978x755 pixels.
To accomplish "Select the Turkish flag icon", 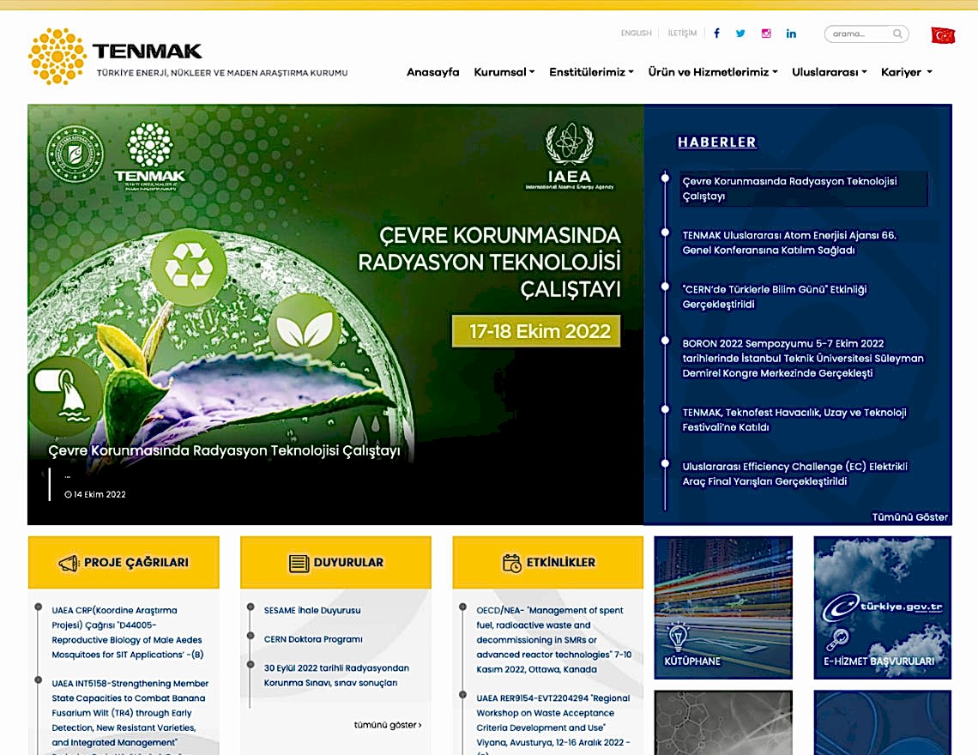I will click(x=944, y=34).
